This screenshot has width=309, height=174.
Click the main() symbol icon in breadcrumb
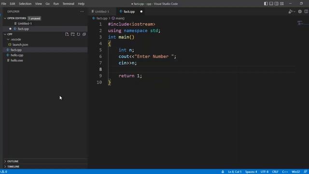(113, 18)
